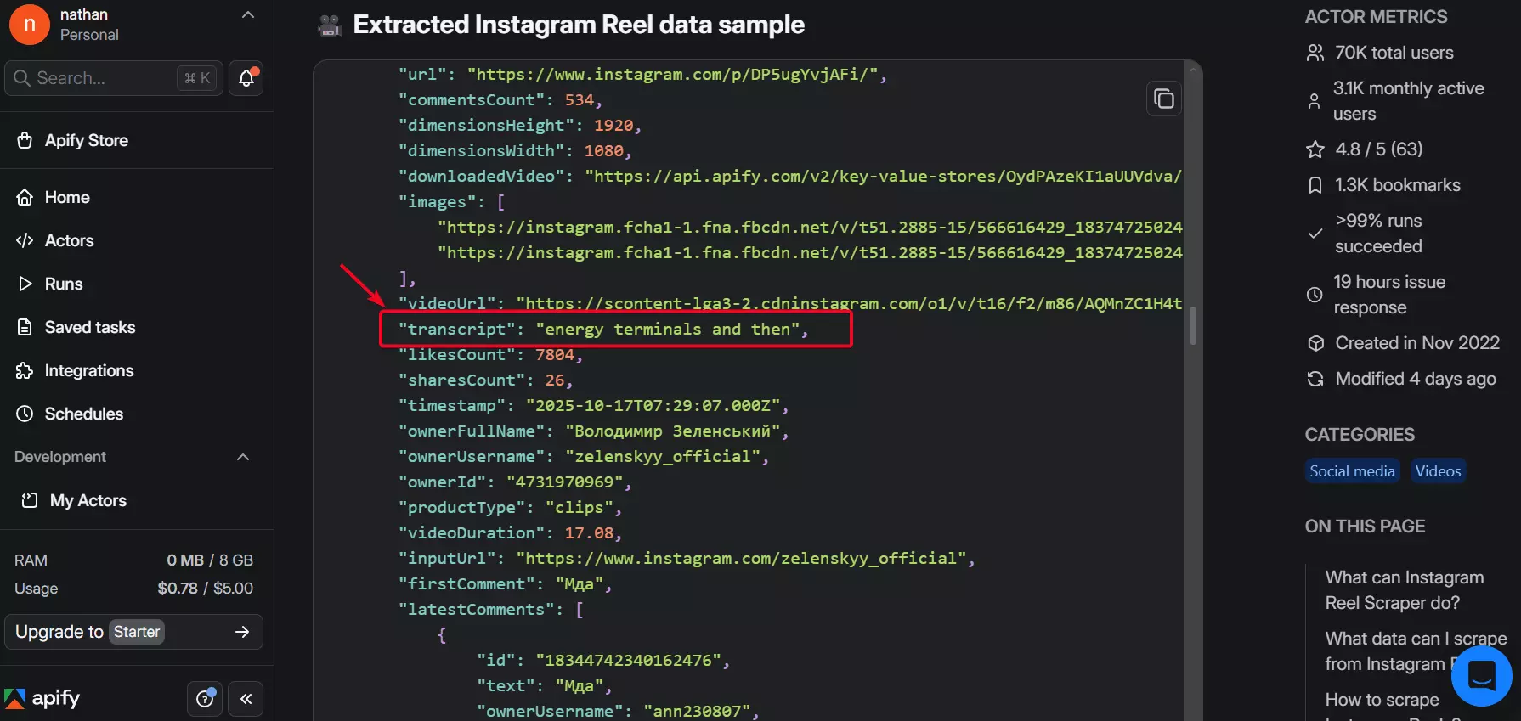Screen dimensions: 1521x721
Task: Collapse the sidebar with the double-arrow toggle
Action: coord(246,698)
